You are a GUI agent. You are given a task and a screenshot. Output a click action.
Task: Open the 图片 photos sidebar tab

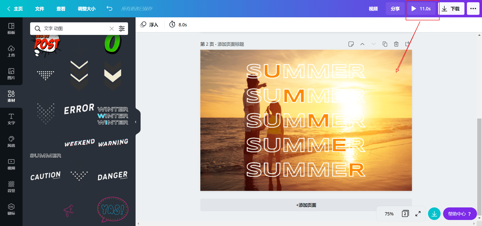click(x=11, y=74)
